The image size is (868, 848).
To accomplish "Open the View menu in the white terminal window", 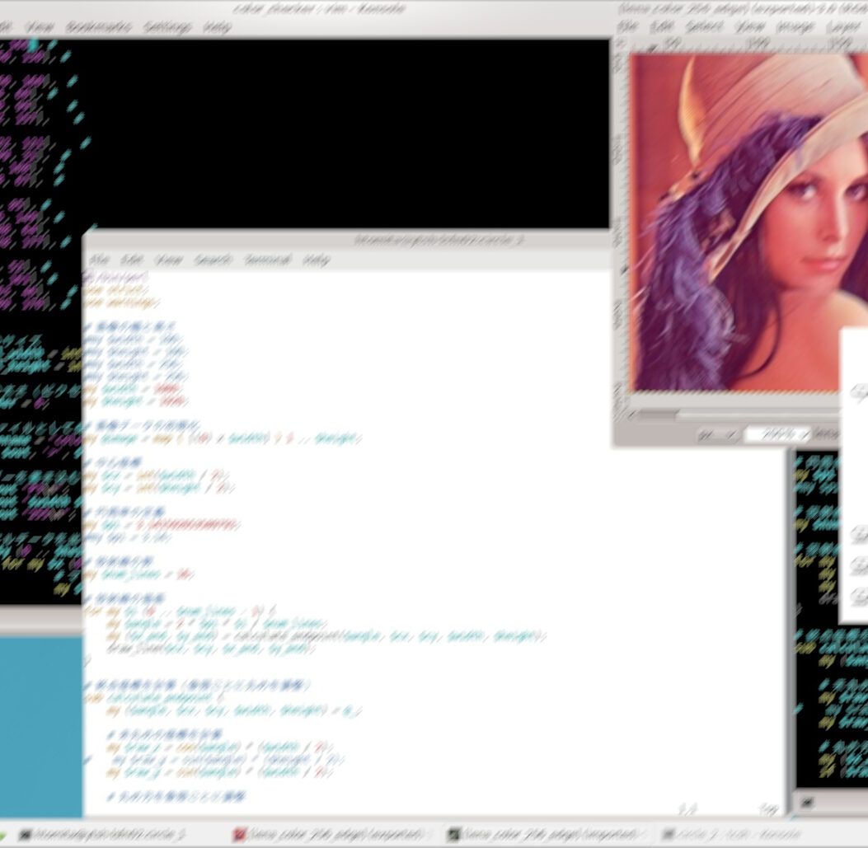I will point(169,260).
